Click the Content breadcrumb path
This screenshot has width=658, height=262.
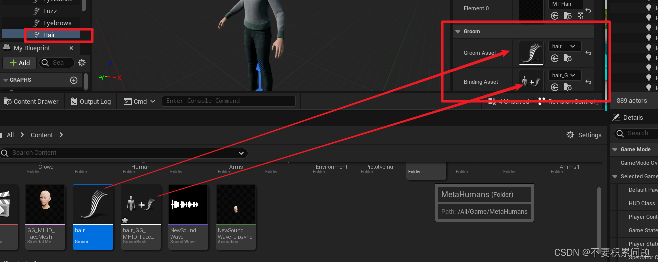(42, 135)
